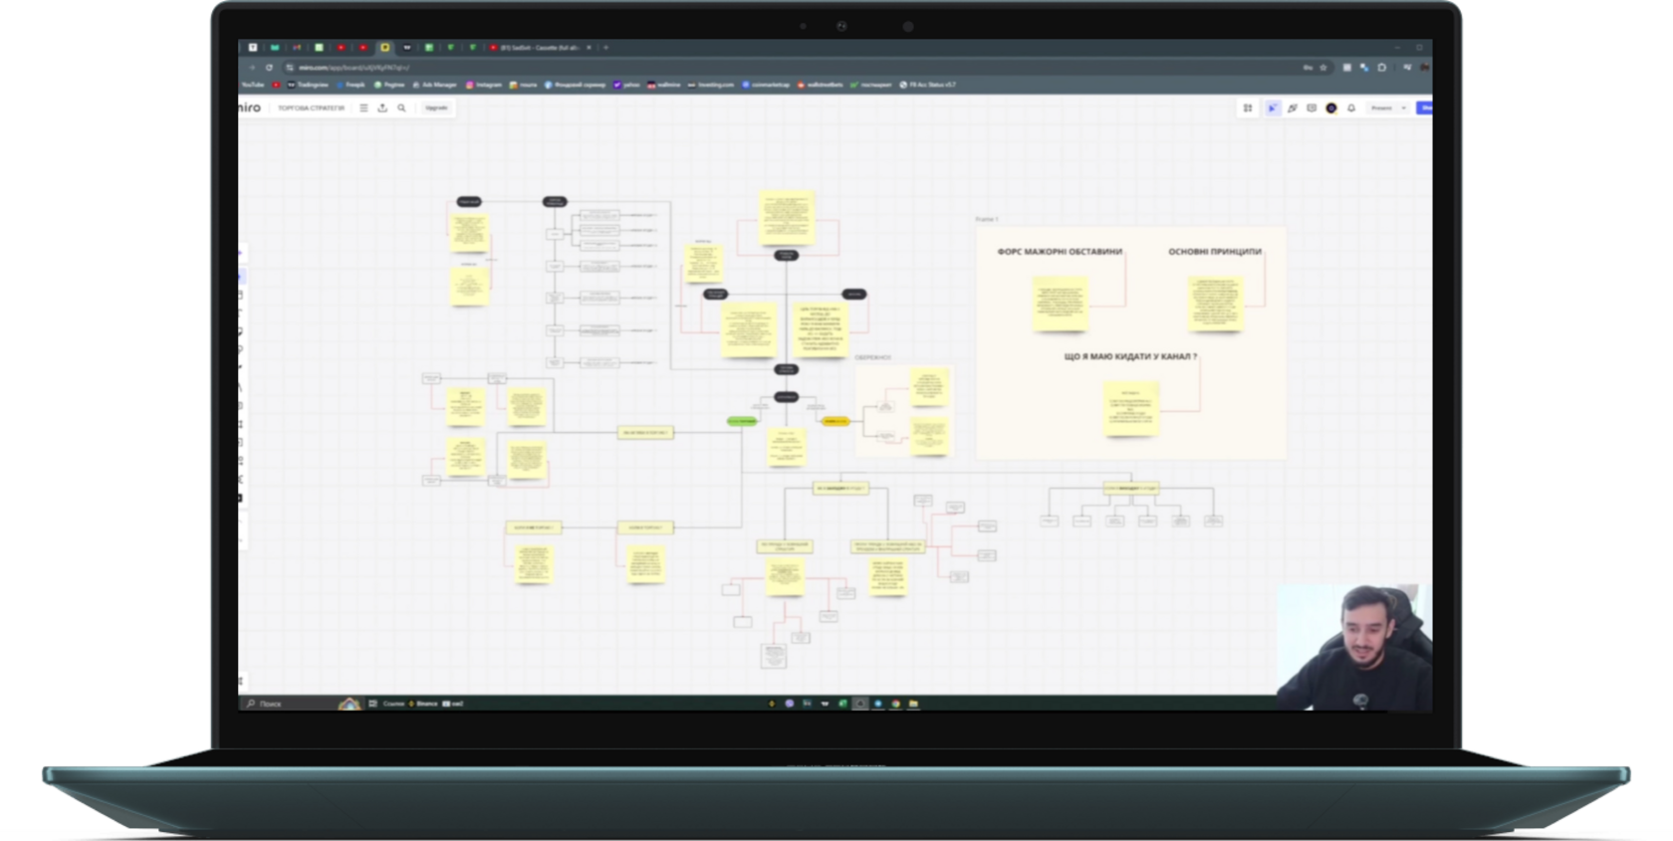Image resolution: width=1673 pixels, height=841 pixels.
Task: Click the Present button
Action: 1381,107
